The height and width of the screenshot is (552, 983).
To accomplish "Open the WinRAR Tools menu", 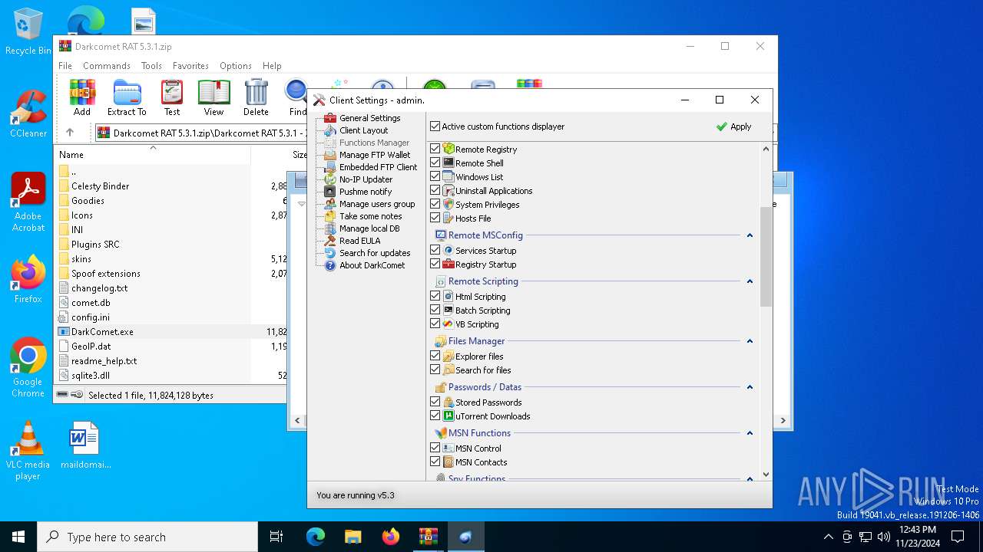I will pyautogui.click(x=151, y=66).
